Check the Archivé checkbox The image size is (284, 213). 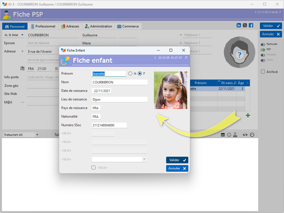coord(263,72)
